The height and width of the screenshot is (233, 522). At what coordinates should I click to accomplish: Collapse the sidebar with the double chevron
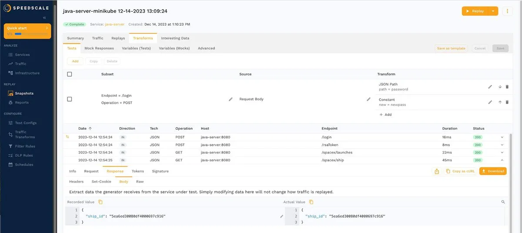click(x=44, y=18)
